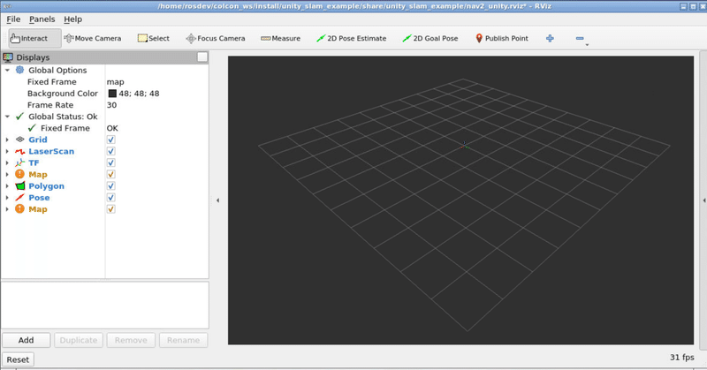Disable the Grid display checkbox
The image size is (707, 370).
tap(111, 140)
